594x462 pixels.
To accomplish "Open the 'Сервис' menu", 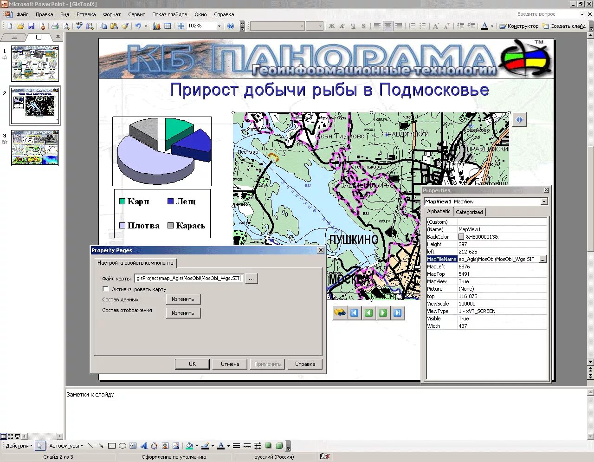I will [x=136, y=14].
